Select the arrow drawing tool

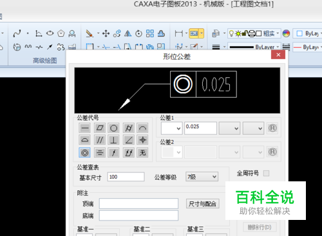[x=50, y=46]
